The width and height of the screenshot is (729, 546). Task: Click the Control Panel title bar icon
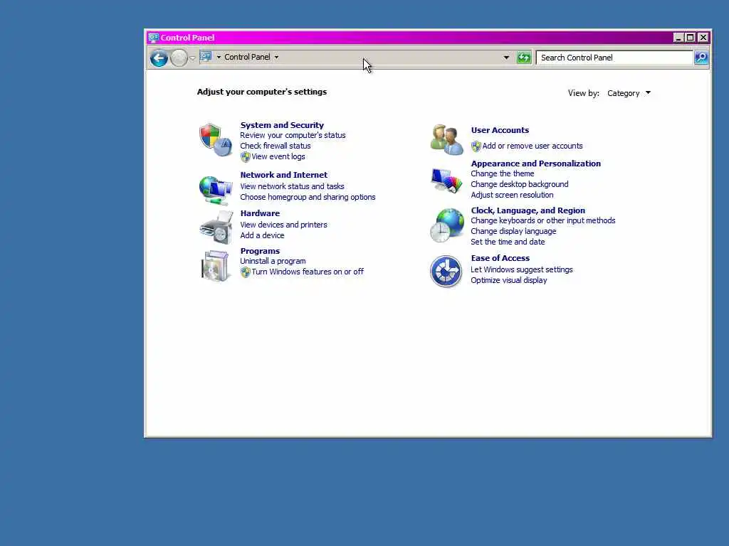[154, 38]
